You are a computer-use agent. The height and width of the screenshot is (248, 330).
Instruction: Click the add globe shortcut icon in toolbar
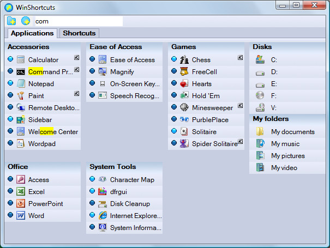[x=26, y=21]
